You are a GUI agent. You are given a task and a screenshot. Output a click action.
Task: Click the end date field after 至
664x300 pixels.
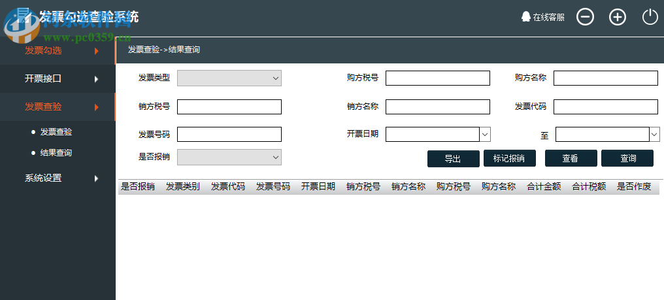tap(602, 135)
